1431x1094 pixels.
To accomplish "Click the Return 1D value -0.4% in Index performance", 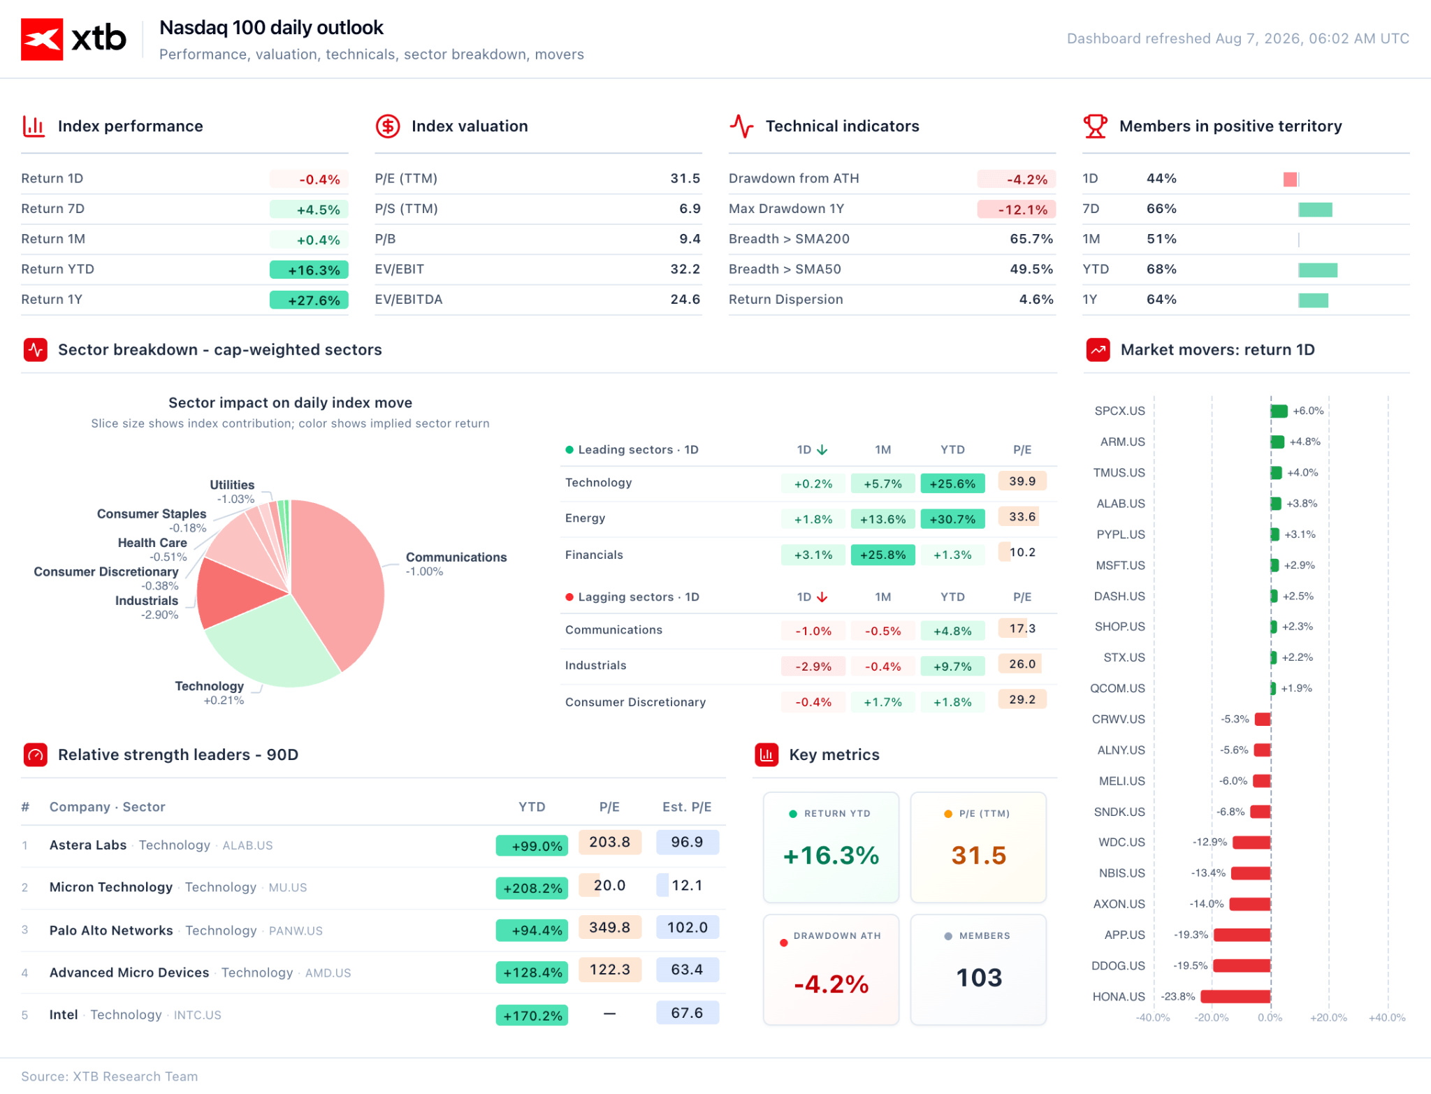I will point(309,180).
